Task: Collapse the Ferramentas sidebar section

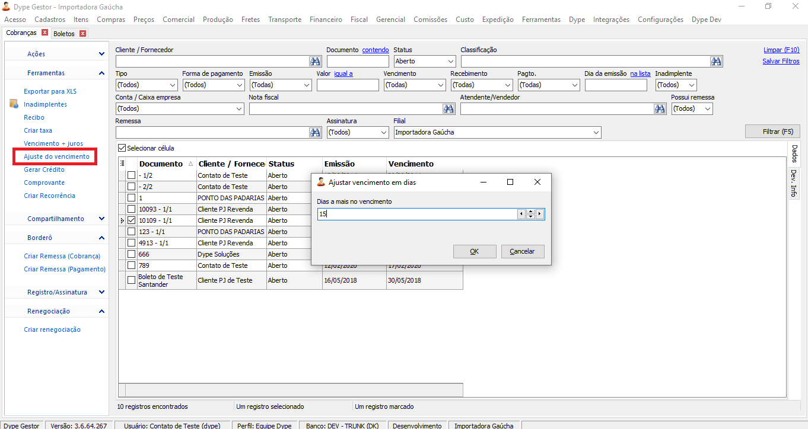Action: click(102, 73)
